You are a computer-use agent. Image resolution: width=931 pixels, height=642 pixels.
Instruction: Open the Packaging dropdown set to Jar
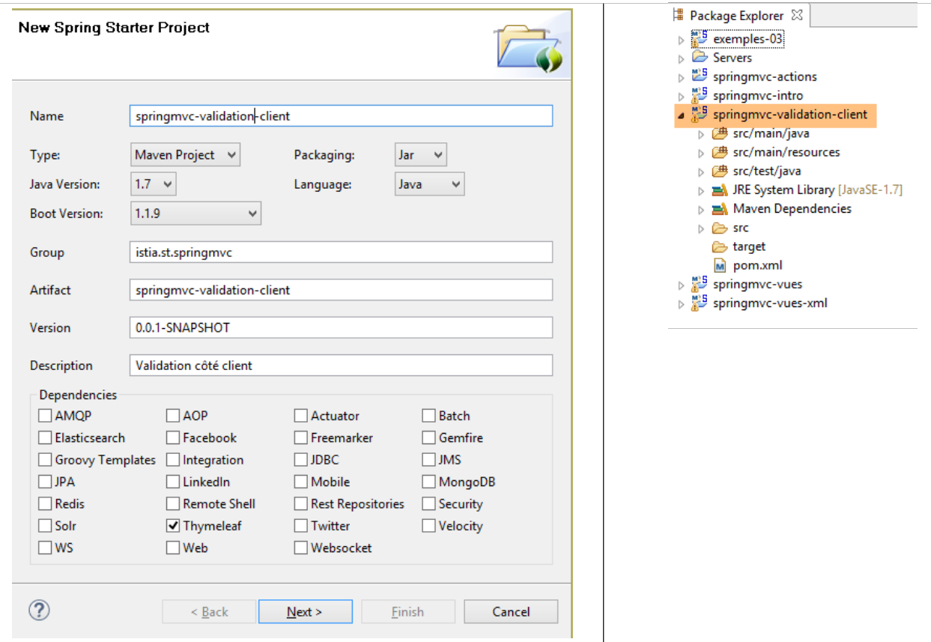(420, 155)
